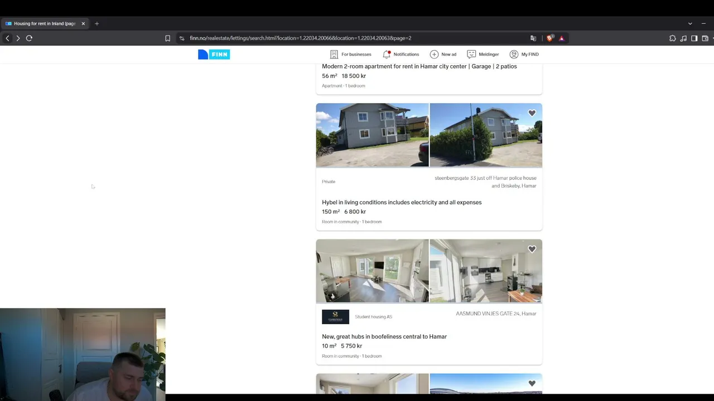Open My FIND account menu
Image resolution: width=714 pixels, height=401 pixels.
tap(524, 54)
